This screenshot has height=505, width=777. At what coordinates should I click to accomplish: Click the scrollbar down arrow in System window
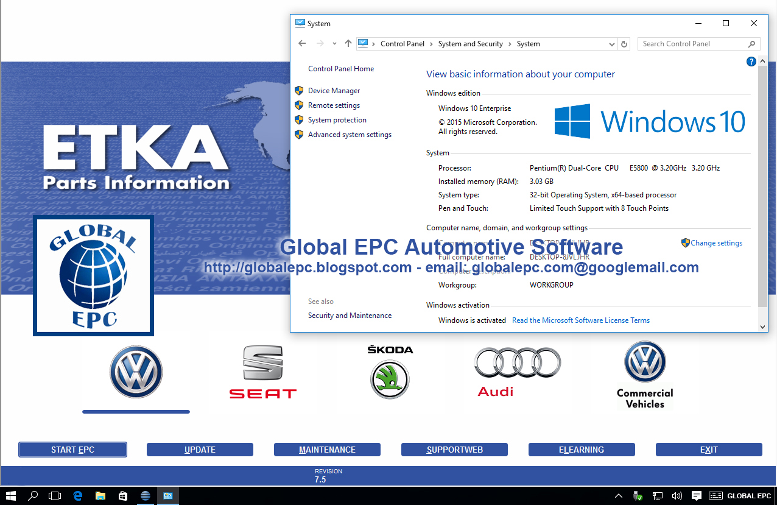click(x=764, y=327)
